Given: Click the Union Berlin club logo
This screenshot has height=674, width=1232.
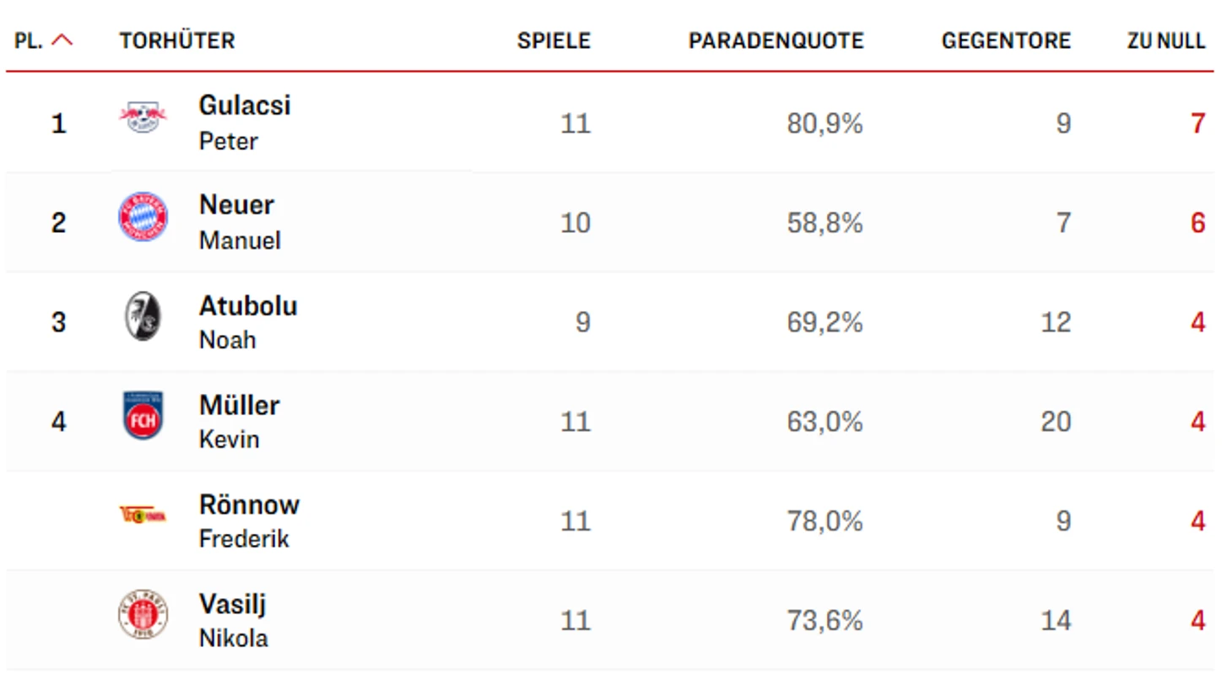Looking at the screenshot, I should point(143,515).
